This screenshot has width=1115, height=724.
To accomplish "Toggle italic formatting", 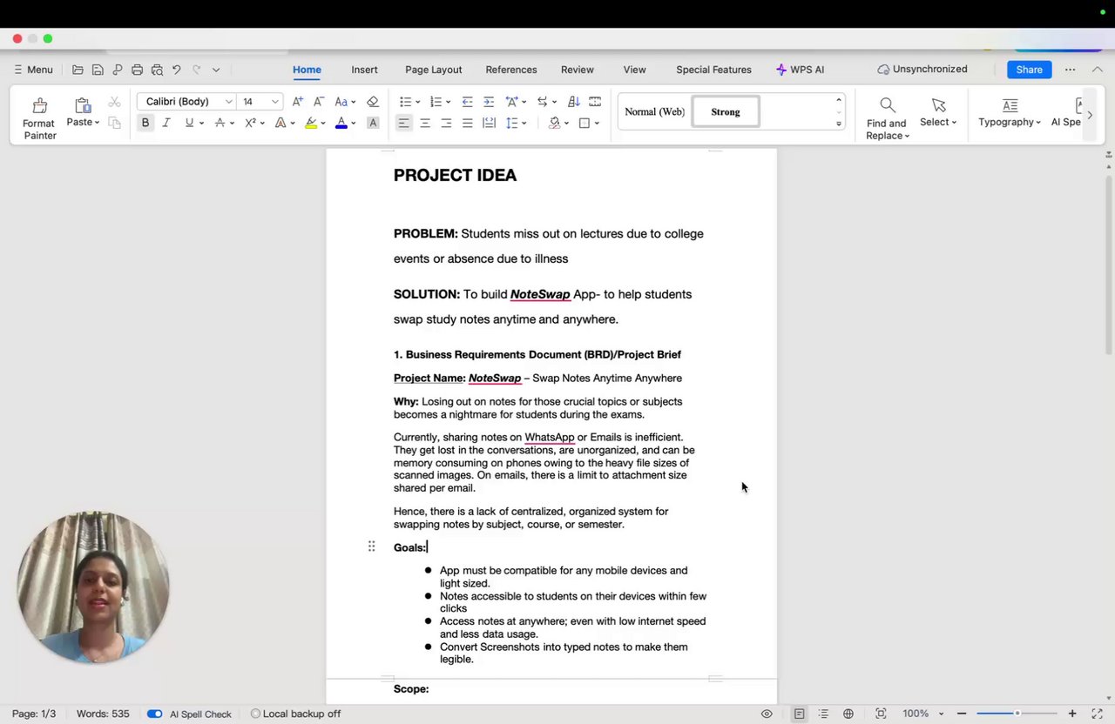I will (x=166, y=123).
